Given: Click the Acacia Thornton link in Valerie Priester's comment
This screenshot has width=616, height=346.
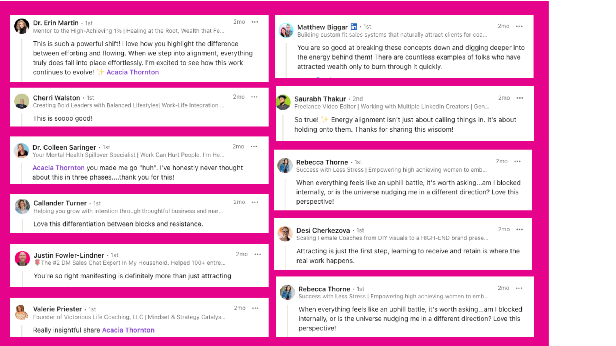Looking at the screenshot, I should coord(128,330).
